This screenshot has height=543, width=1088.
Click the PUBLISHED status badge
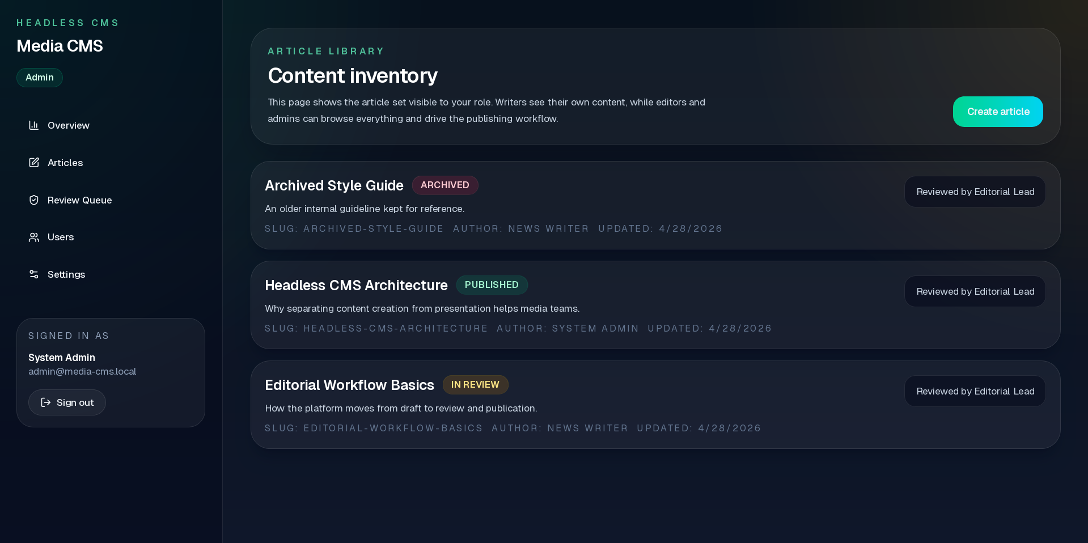click(492, 285)
